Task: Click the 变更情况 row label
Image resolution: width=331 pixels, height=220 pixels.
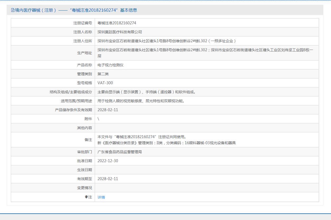Action: click(84, 188)
